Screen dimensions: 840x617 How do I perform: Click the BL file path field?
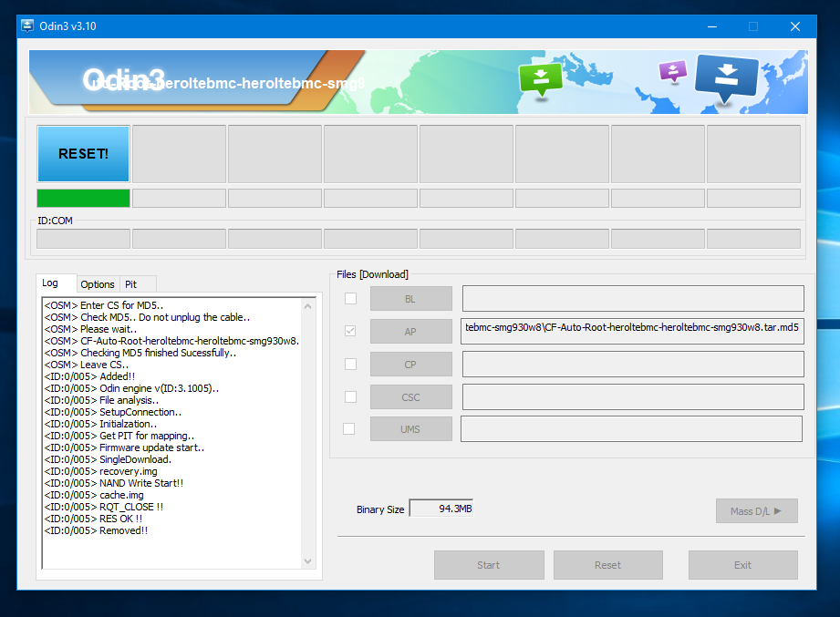pyautogui.click(x=633, y=299)
